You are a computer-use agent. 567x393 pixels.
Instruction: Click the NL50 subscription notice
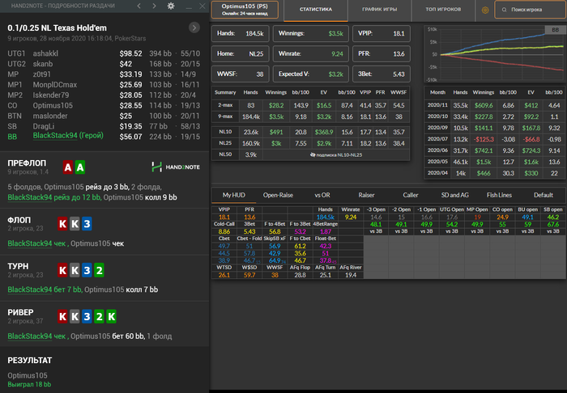pyautogui.click(x=336, y=154)
